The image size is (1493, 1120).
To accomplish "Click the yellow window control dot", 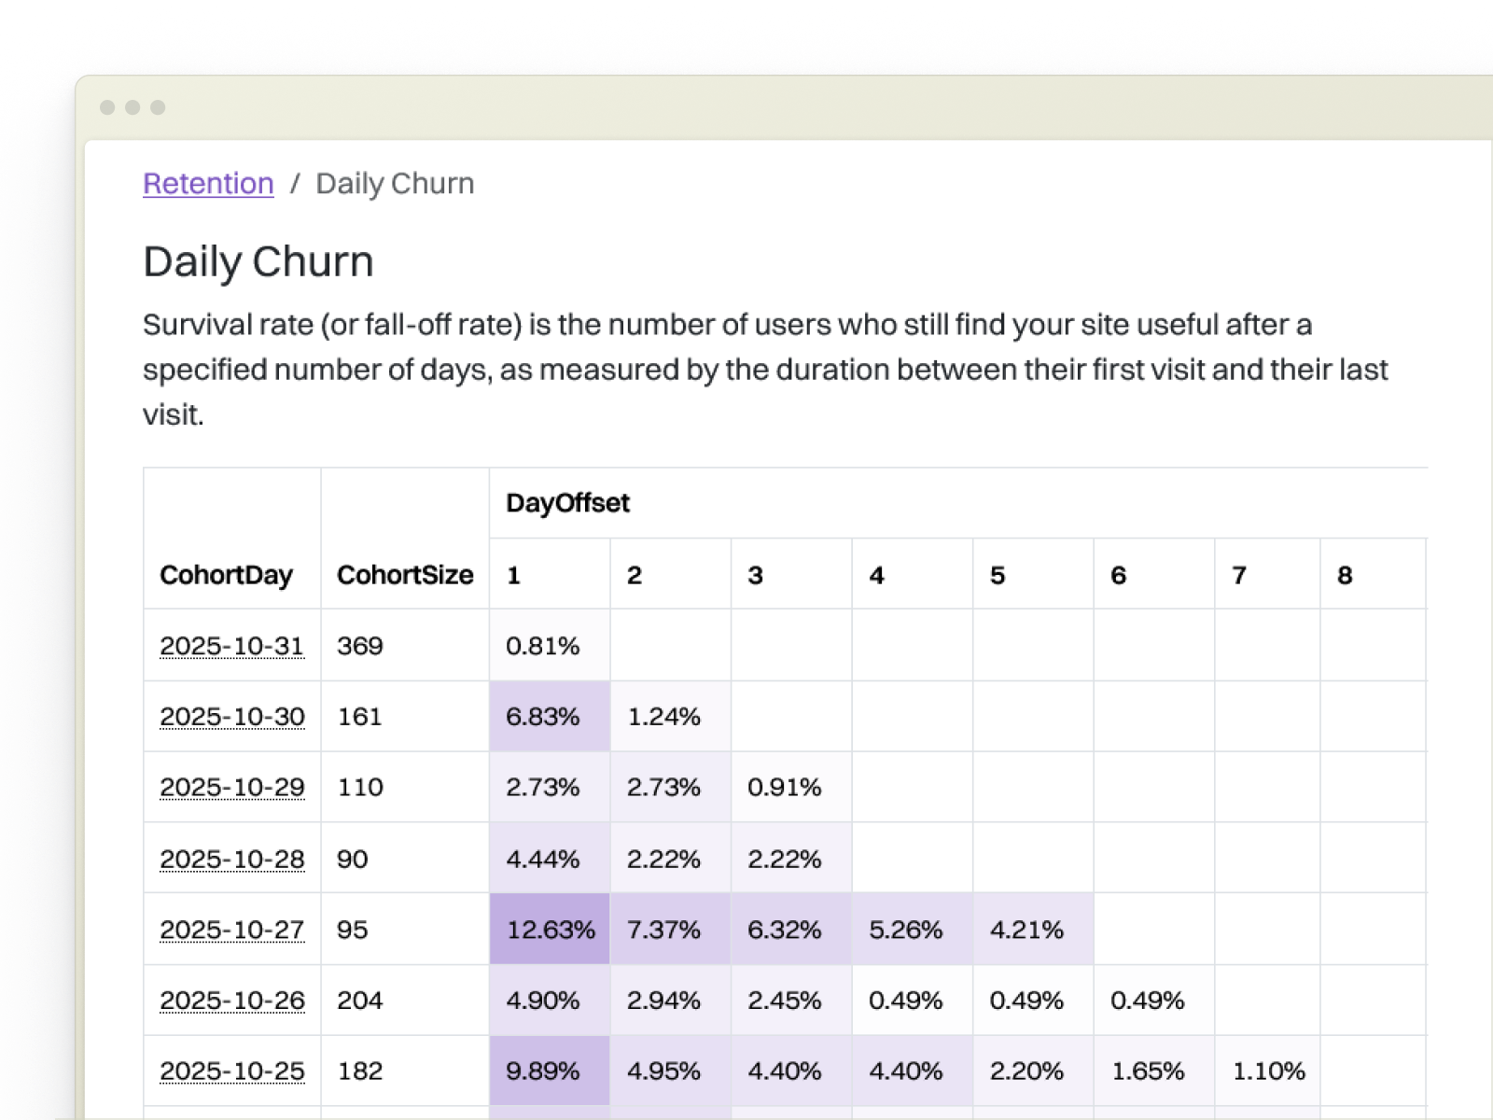I will pos(134,107).
